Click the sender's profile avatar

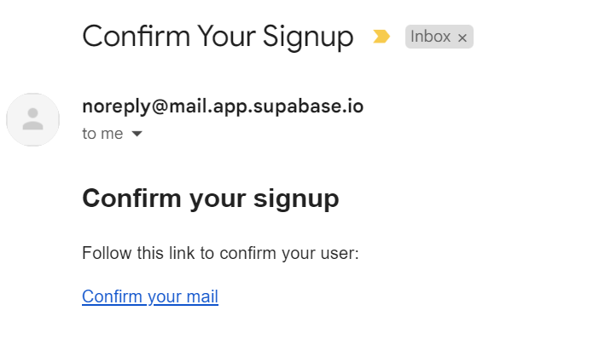pos(32,120)
